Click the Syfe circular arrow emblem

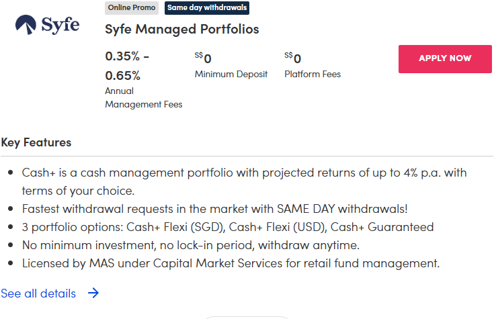(x=26, y=26)
